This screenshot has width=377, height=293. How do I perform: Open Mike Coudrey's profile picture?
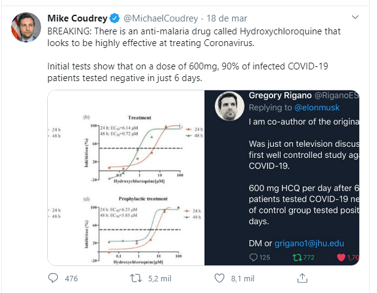click(x=23, y=29)
